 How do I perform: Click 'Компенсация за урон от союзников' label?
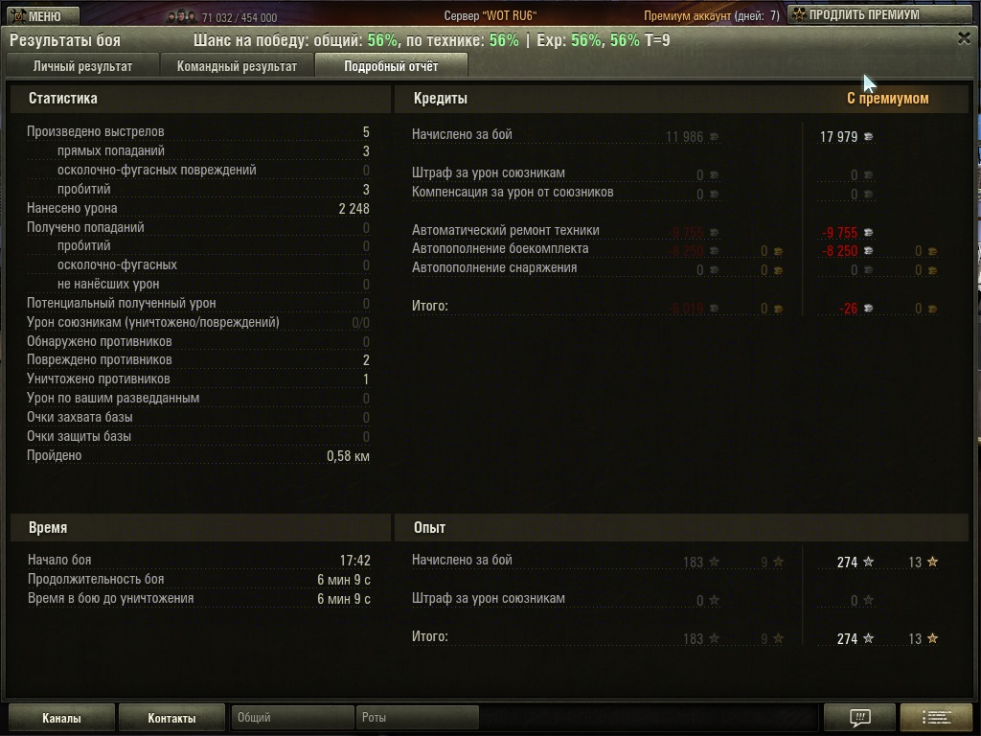[513, 192]
